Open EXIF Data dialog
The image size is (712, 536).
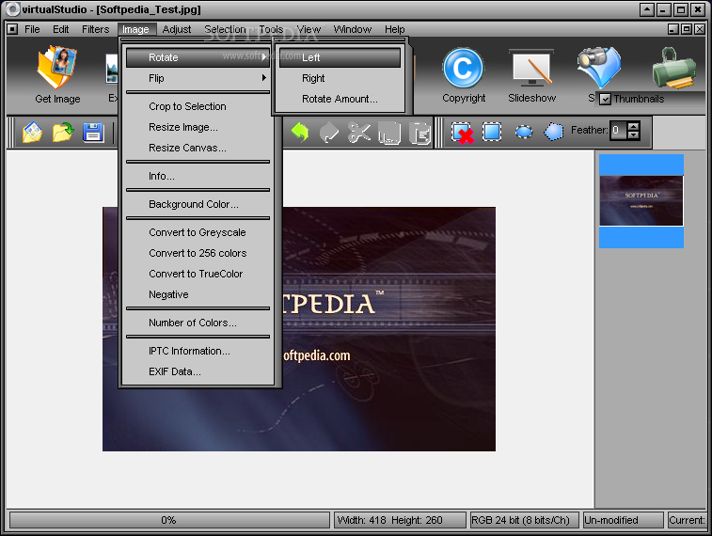tap(198, 371)
